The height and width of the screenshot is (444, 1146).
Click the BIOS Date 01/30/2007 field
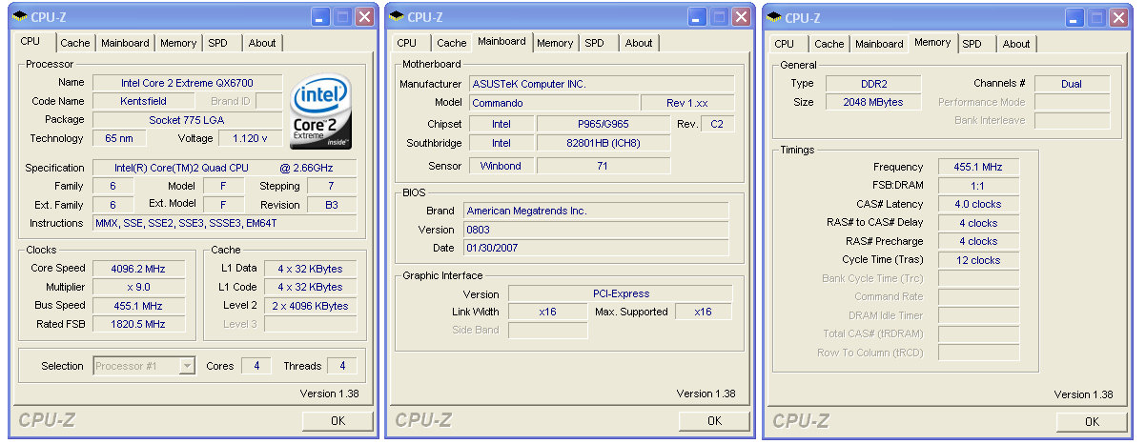click(x=595, y=248)
